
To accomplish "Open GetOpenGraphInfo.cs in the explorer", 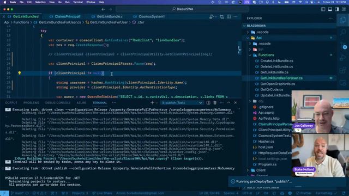I will (278, 84).
